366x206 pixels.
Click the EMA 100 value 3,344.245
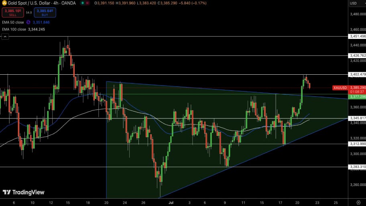(x=37, y=29)
